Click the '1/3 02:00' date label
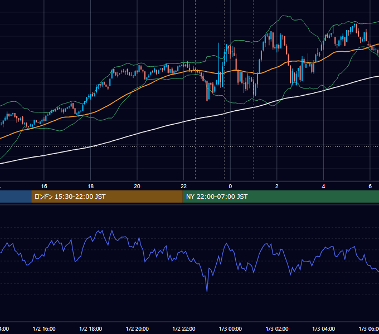 click(x=277, y=328)
